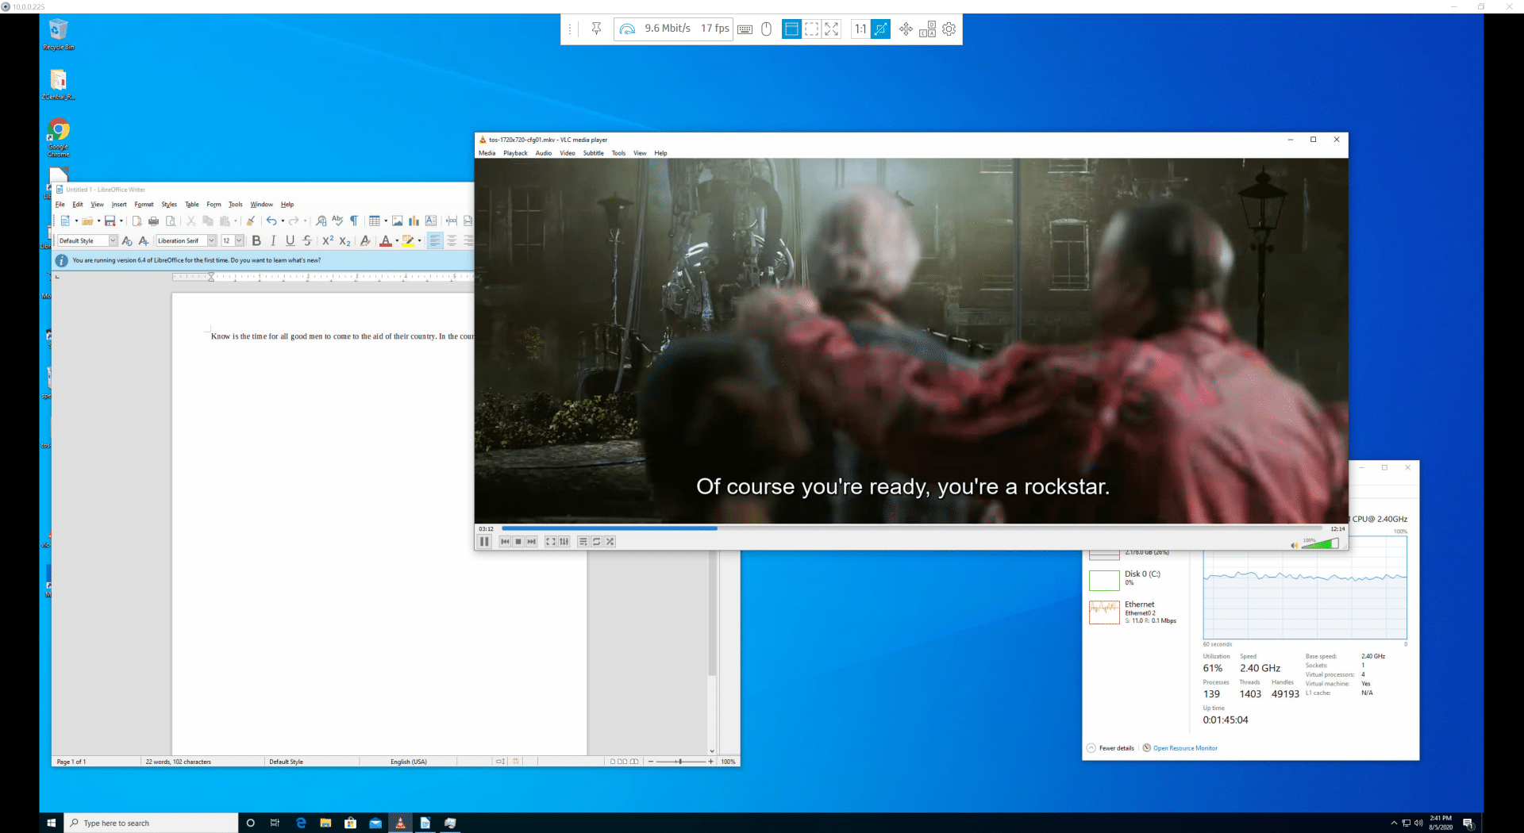Toggle bold formatting in Writer
The height and width of the screenshot is (833, 1524).
(256, 241)
